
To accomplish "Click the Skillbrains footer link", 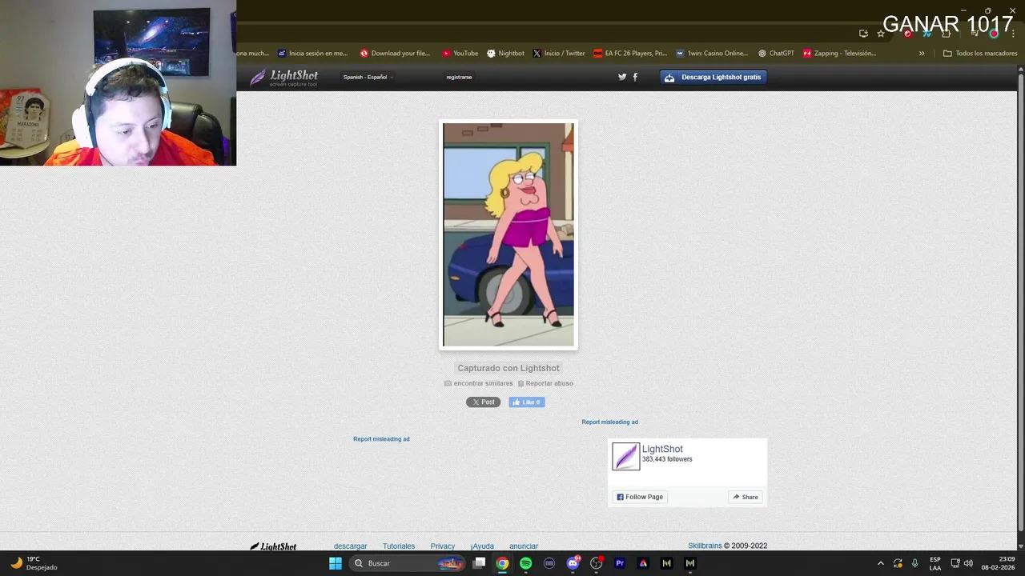I will 705,546.
